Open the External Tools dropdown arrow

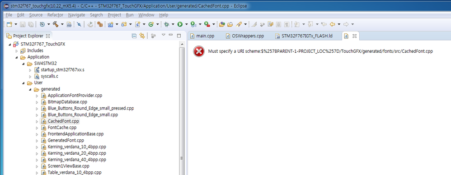(213, 24)
